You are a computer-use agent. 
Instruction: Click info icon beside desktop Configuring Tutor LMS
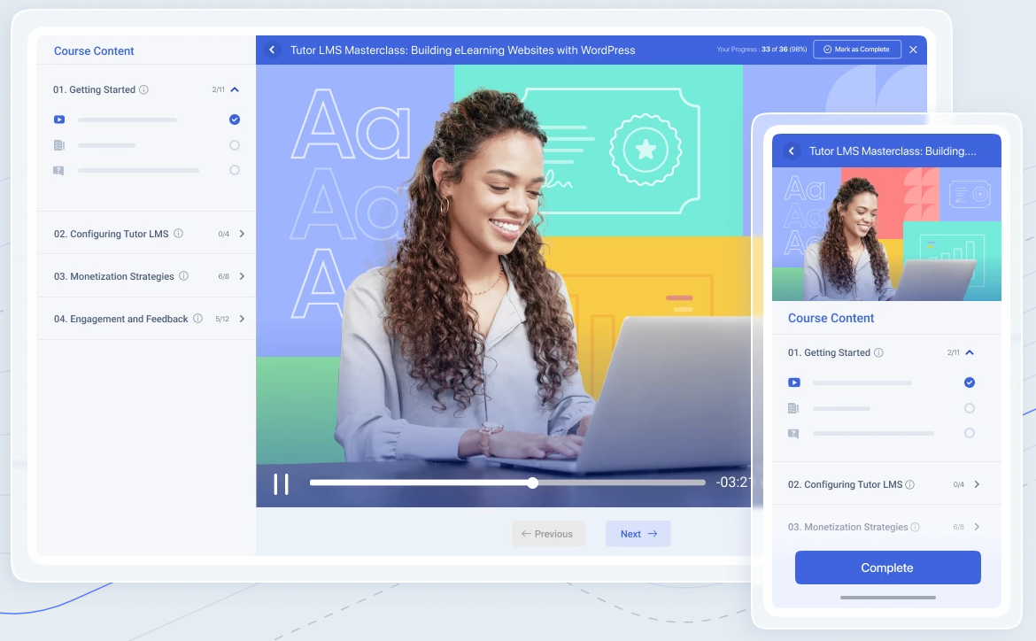178,233
